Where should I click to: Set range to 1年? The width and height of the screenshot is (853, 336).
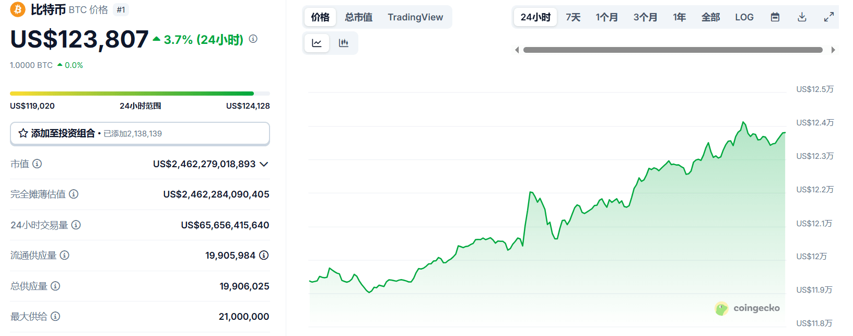680,17
